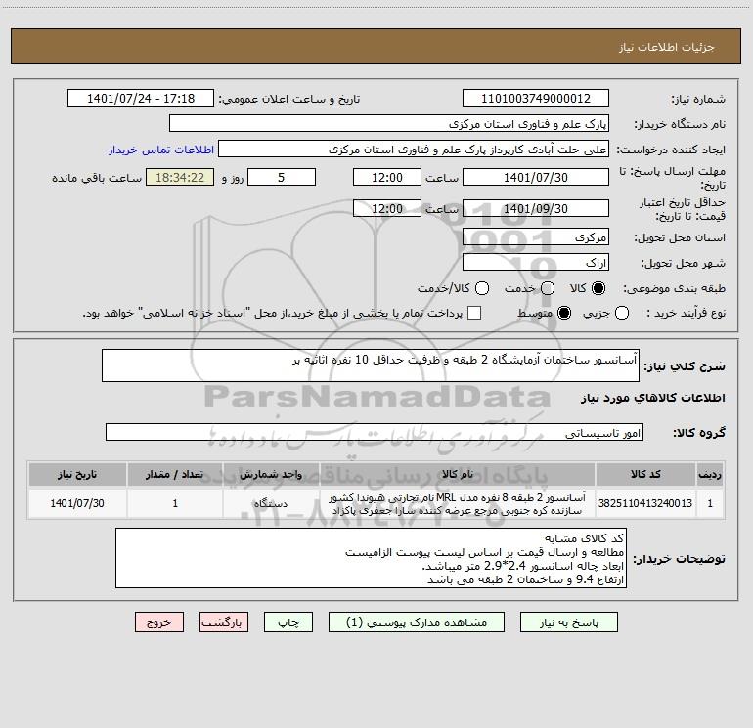753x728 pixels.
Task: Click the delivery city field اراک
Action: pos(536,263)
